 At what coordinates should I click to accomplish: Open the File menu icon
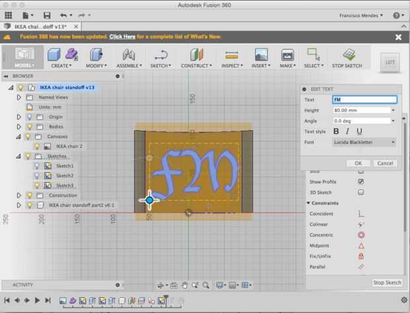pyautogui.click(x=25, y=15)
